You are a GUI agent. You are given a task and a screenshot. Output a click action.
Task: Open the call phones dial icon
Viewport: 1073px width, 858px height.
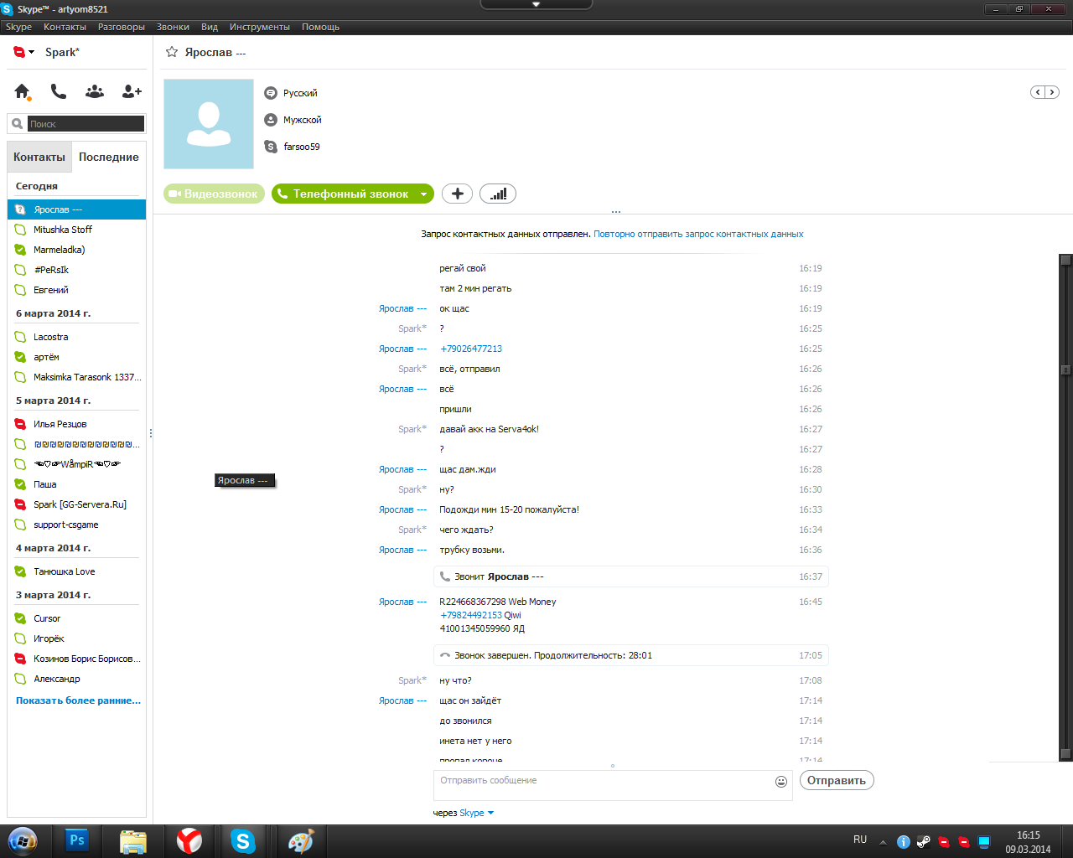click(x=58, y=91)
